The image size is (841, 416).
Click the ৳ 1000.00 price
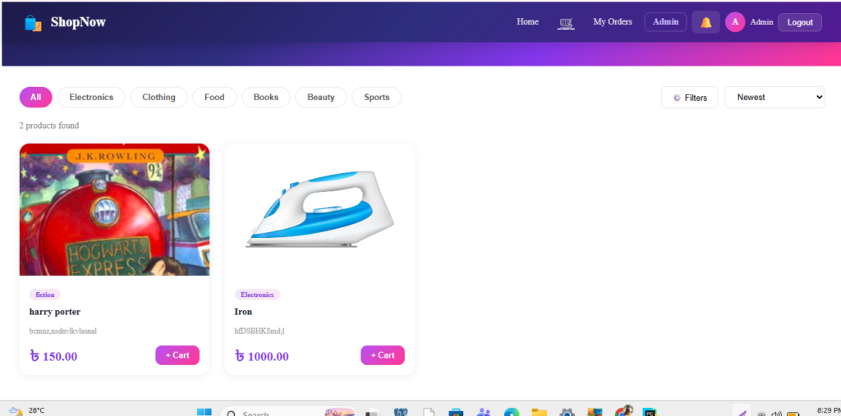(x=262, y=356)
